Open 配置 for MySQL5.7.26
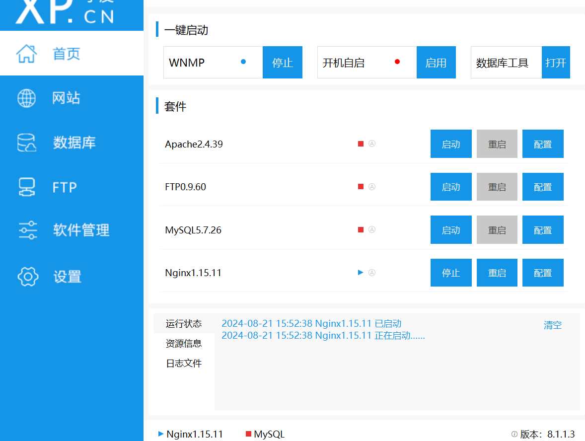Image resolution: width=585 pixels, height=441 pixels. [x=543, y=230]
